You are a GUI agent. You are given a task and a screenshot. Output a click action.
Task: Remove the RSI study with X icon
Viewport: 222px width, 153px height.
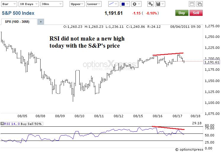click(2, 124)
